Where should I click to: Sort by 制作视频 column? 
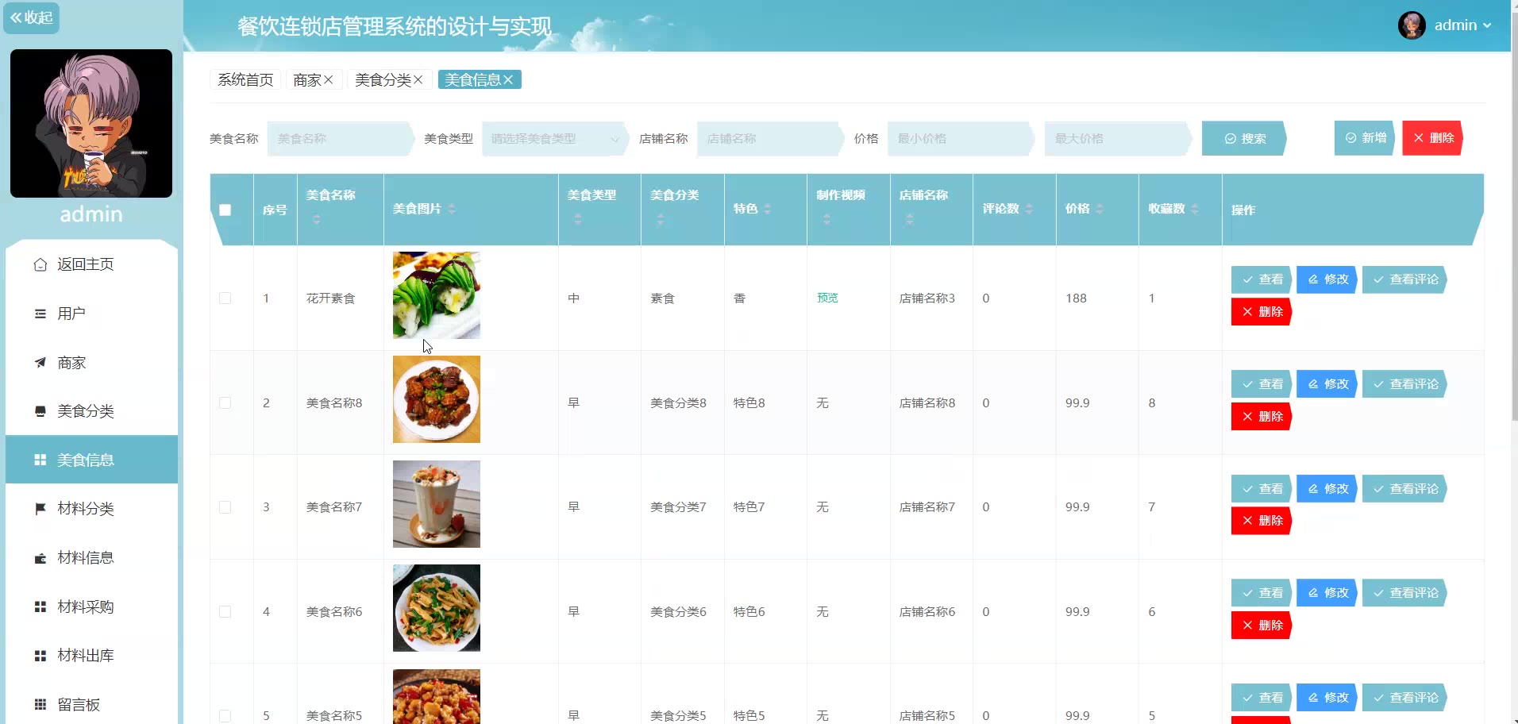827,220
